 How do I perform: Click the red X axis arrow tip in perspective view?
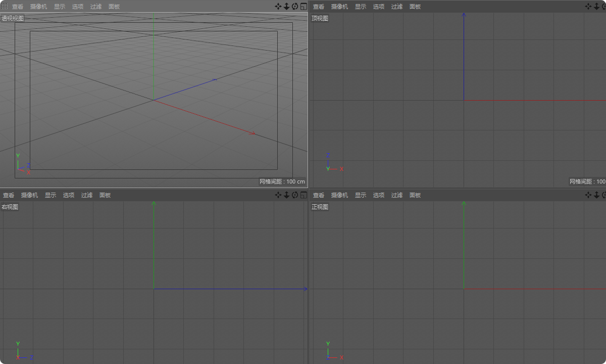click(254, 133)
